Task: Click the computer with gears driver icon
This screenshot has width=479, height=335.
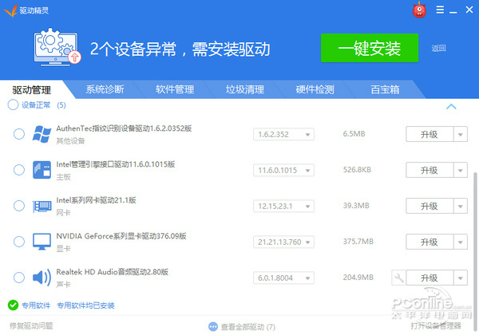Action: [57, 47]
